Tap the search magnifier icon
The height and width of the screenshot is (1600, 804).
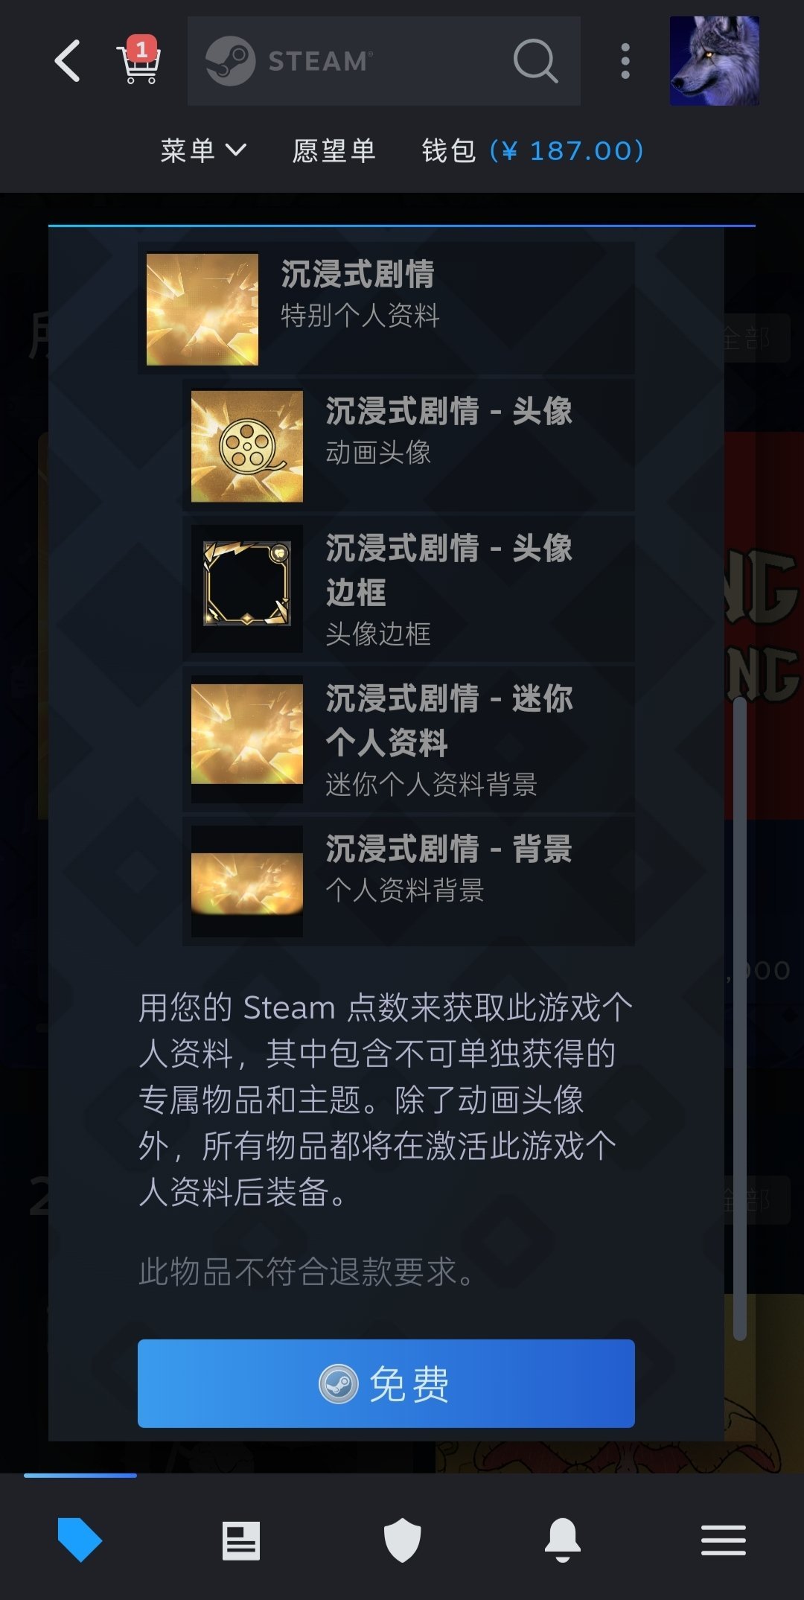point(535,61)
